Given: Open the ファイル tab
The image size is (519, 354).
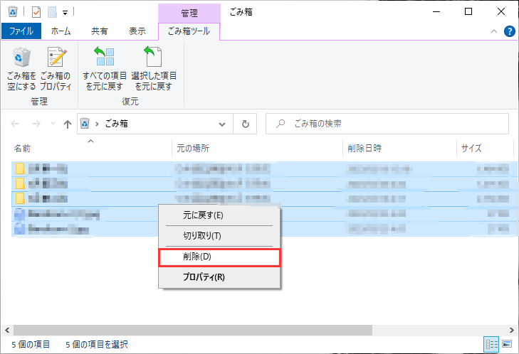Looking at the screenshot, I should click(x=21, y=31).
